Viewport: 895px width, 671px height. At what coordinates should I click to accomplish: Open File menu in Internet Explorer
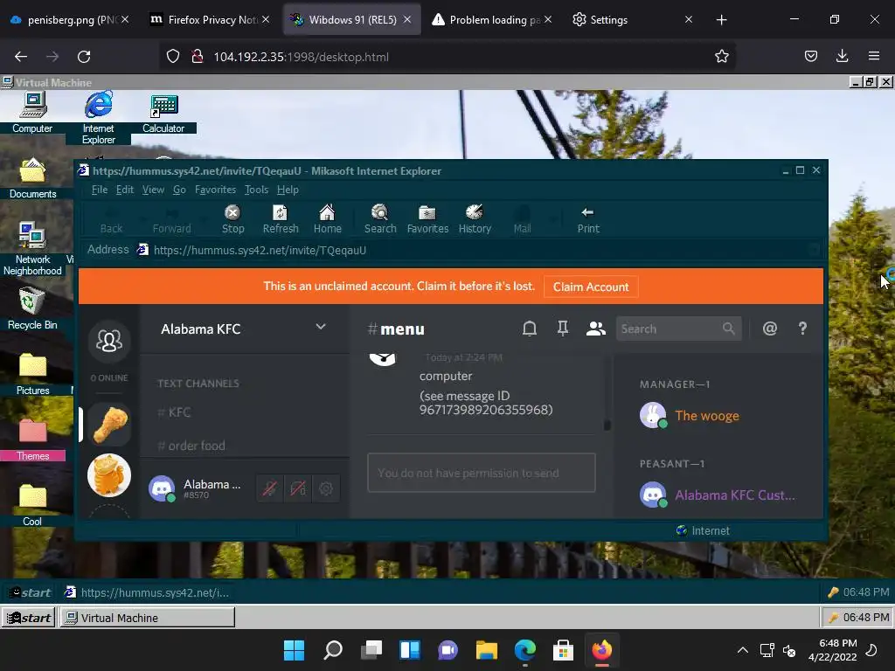coord(100,190)
